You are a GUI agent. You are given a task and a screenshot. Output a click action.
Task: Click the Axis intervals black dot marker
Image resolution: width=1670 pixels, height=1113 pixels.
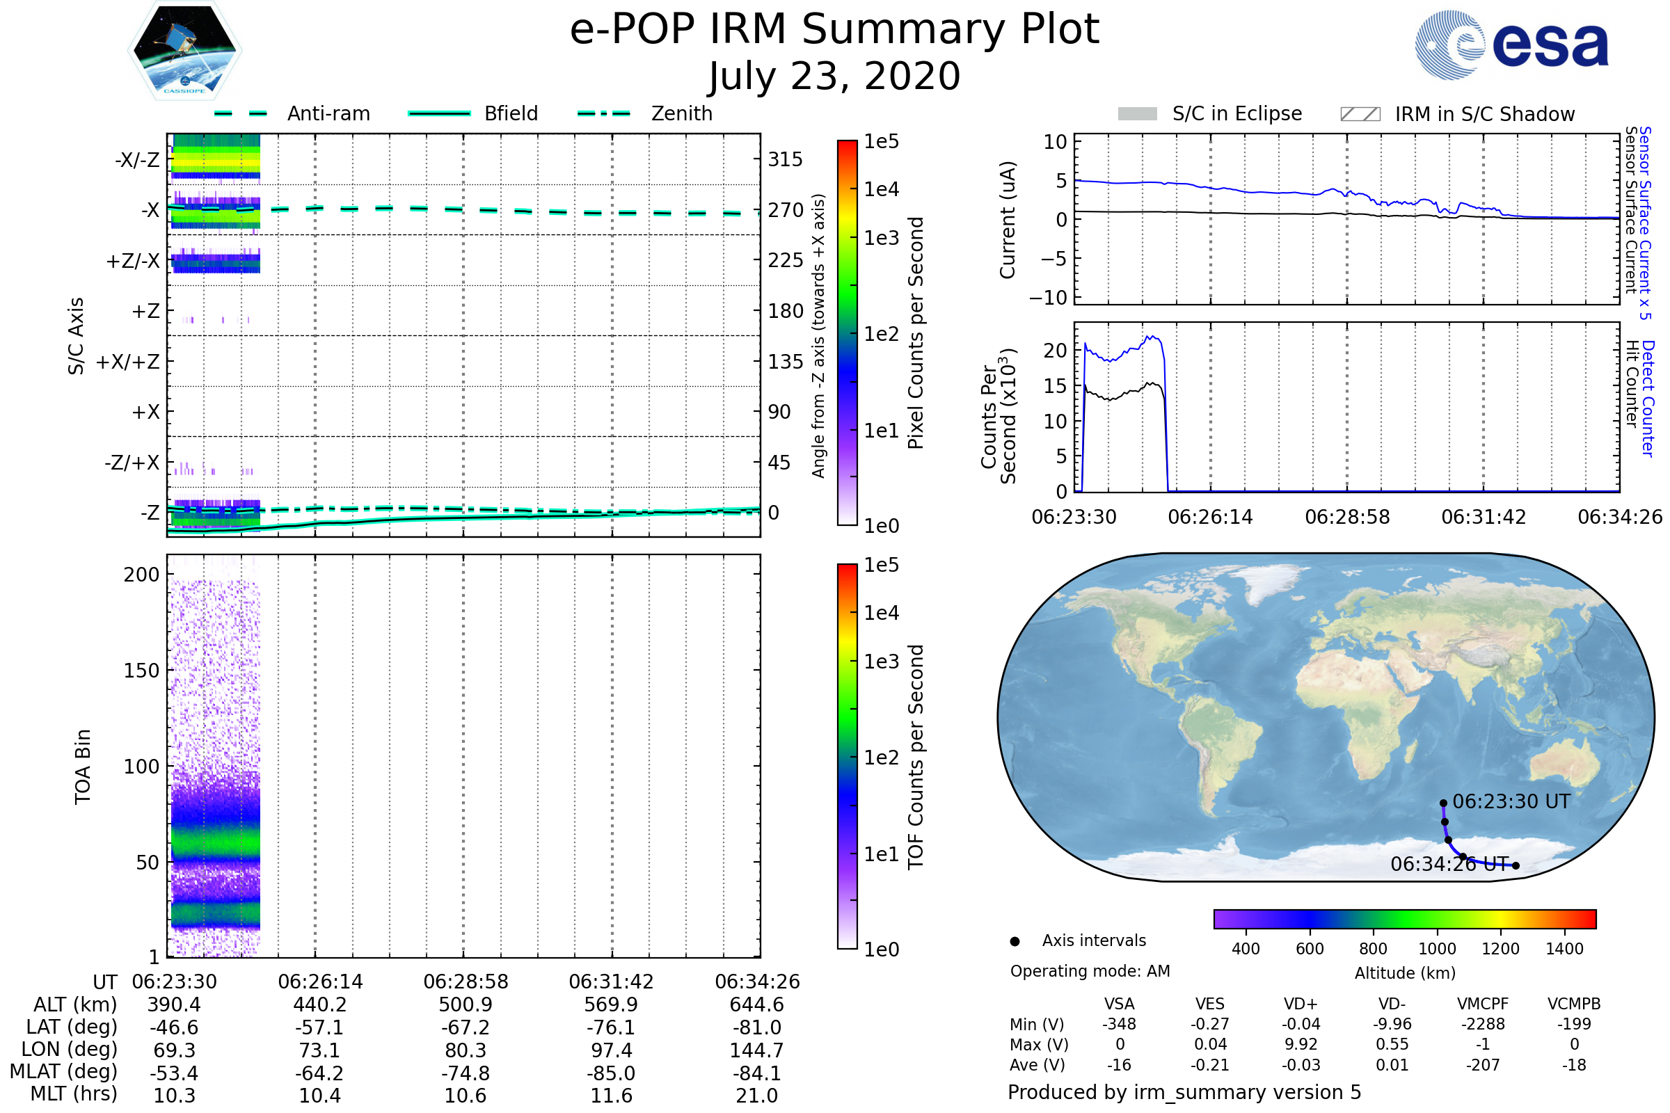[1015, 941]
